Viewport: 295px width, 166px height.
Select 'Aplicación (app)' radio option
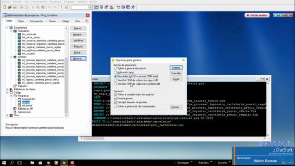click(124, 72)
